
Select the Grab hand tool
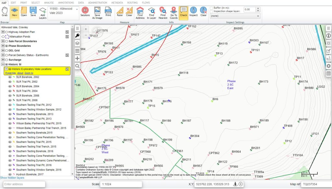5,12
